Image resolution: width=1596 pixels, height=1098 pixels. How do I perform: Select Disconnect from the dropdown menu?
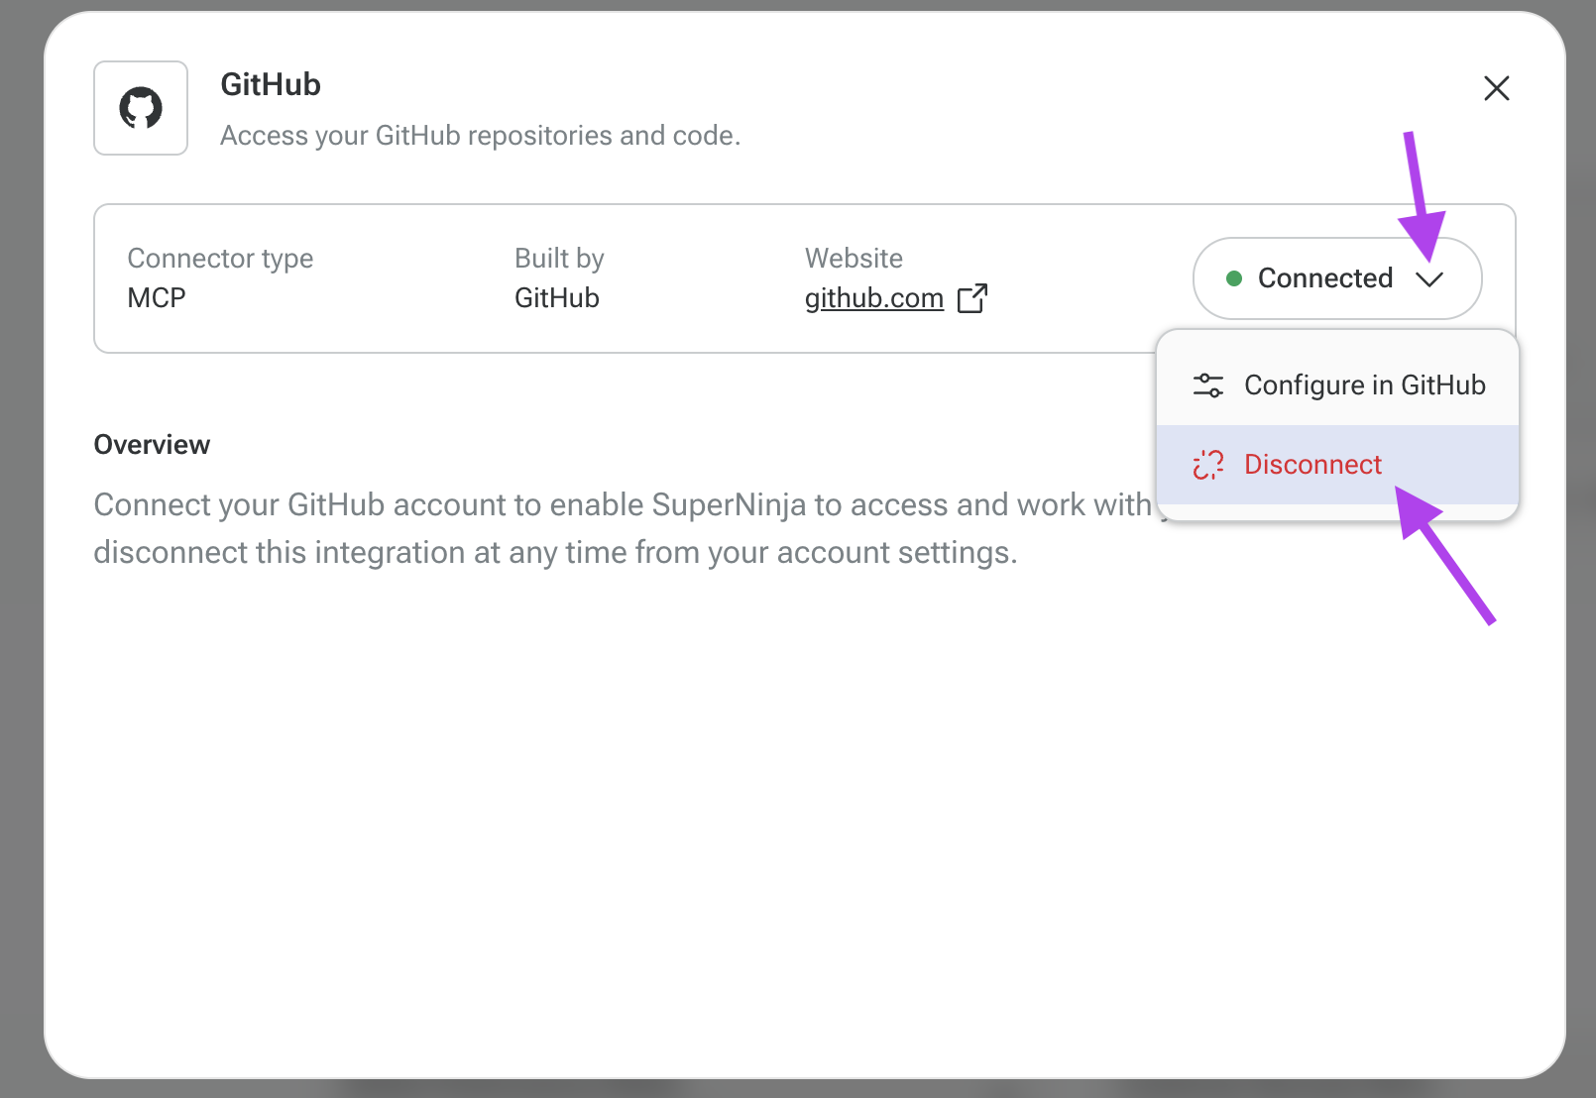click(1337, 465)
